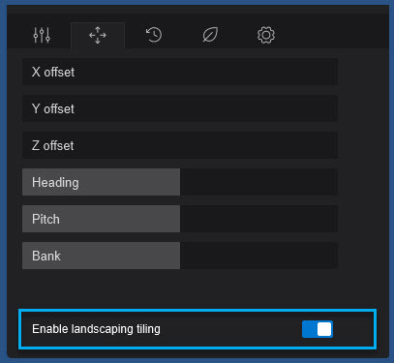Click the filled part of Heading slider

click(x=101, y=182)
